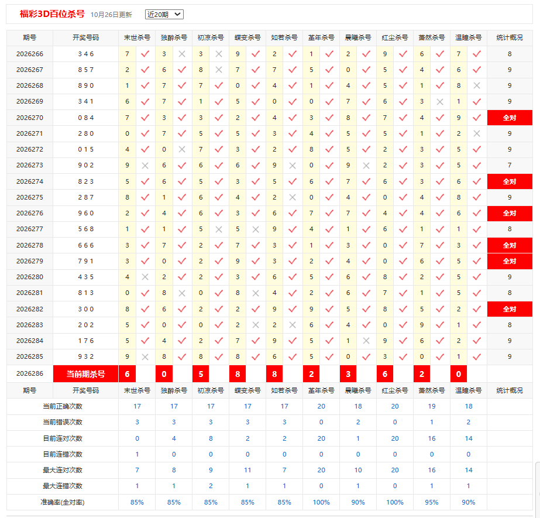Image resolution: width=540 pixels, height=518 pixels.
Task: Click the 19 value in 当前正确次数 row
Action: pyautogui.click(x=432, y=406)
